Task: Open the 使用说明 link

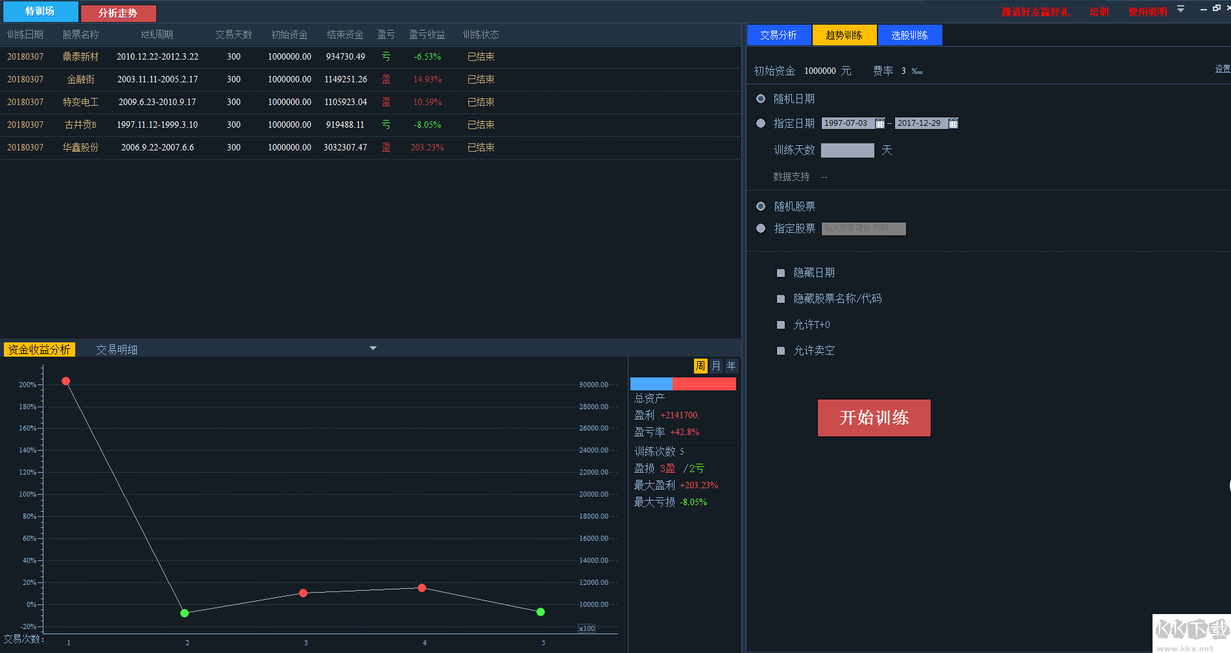Action: [x=1147, y=12]
